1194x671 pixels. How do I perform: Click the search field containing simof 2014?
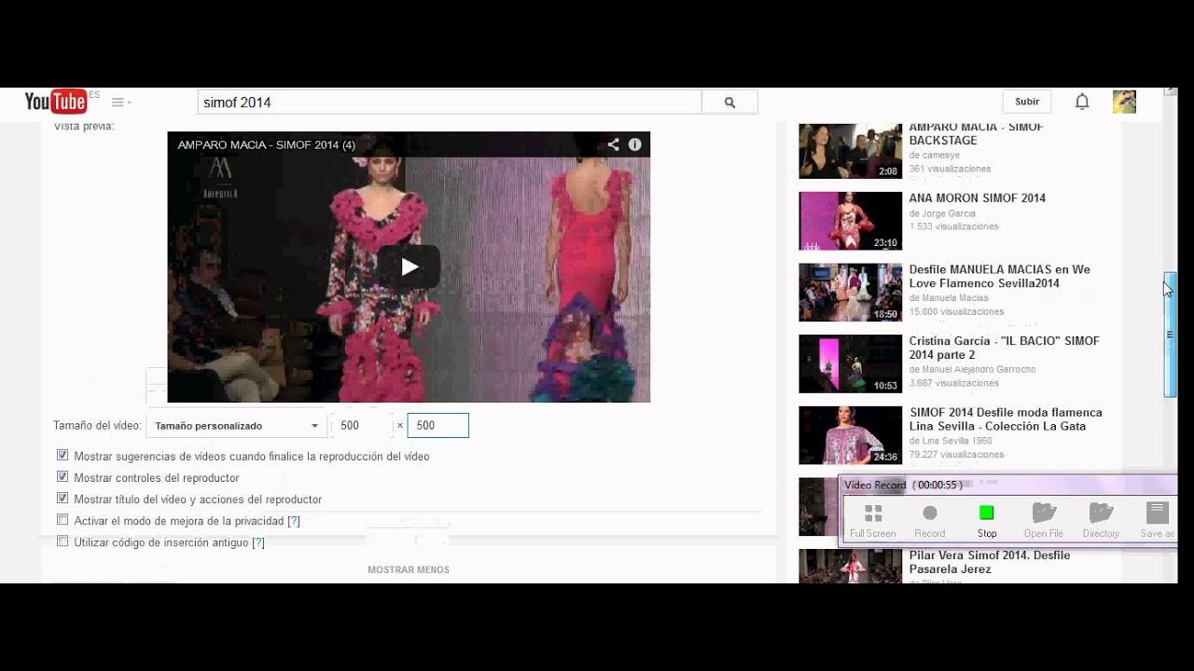pos(450,103)
